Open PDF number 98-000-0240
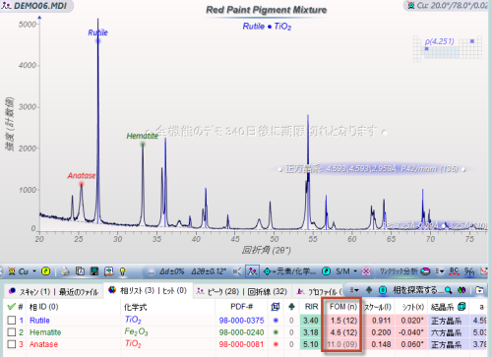The image size is (492, 357). point(241,332)
